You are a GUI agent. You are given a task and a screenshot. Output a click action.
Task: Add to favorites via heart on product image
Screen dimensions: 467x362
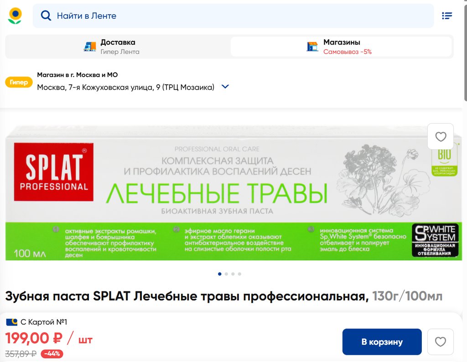pos(441,137)
